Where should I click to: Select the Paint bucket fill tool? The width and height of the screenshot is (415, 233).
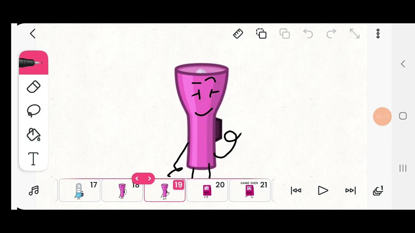pos(33,135)
